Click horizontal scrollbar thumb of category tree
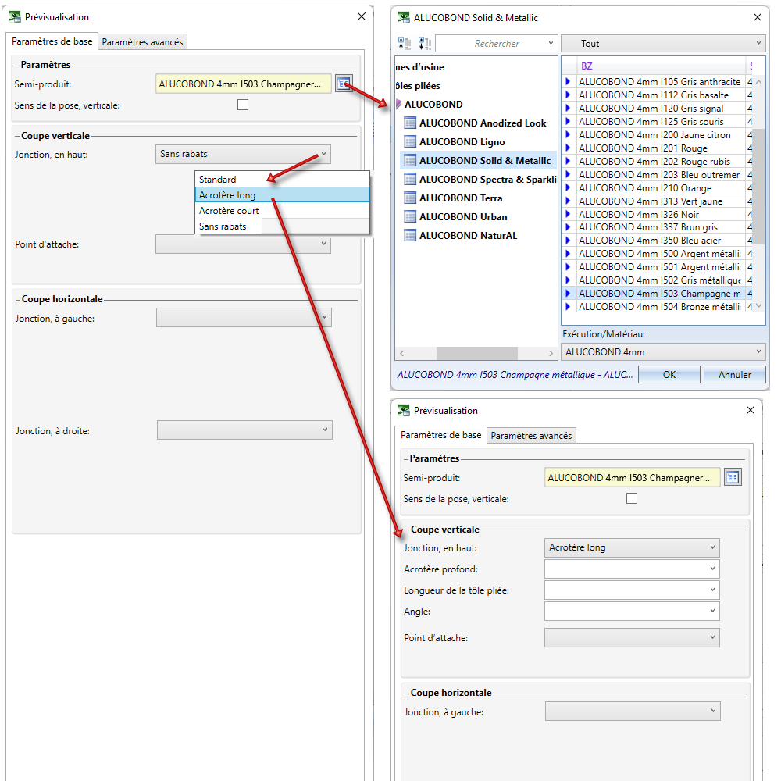Viewport: 781px width, 781px height. click(x=476, y=353)
